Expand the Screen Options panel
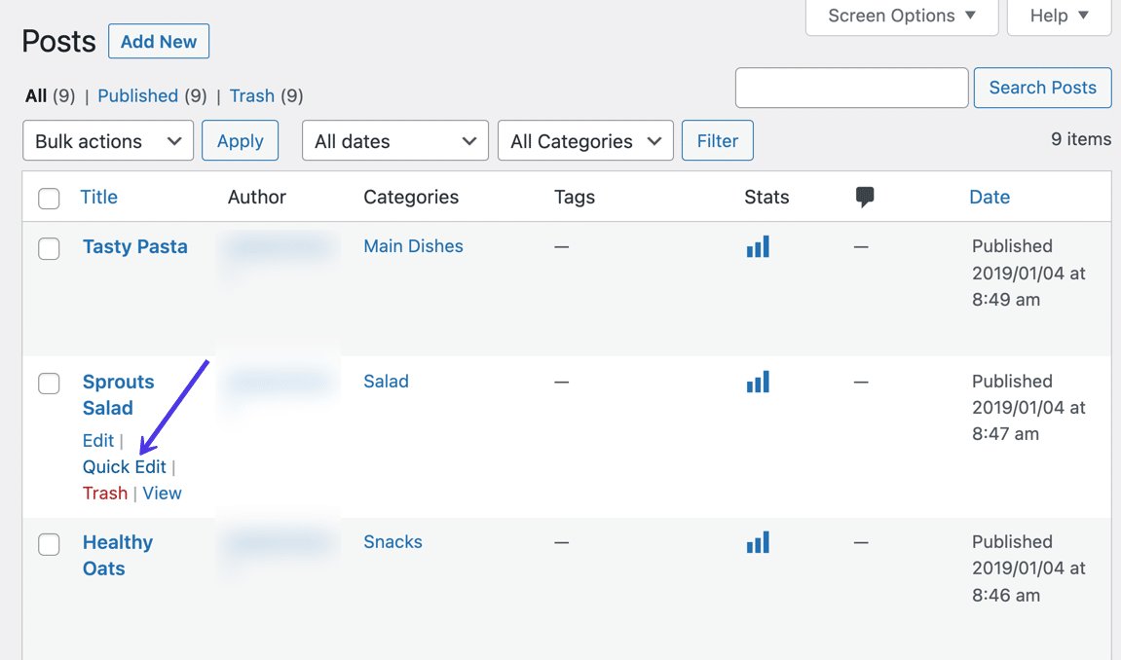 tap(900, 16)
